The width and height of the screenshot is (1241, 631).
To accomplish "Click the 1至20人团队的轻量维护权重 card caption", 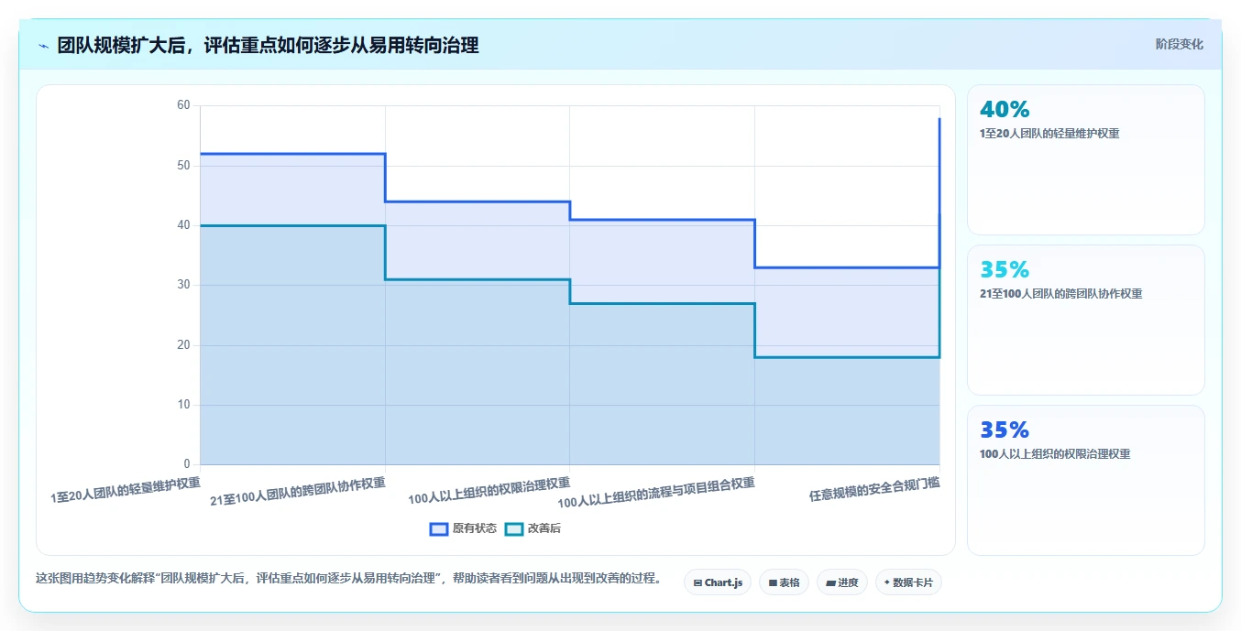I will [x=1049, y=134].
